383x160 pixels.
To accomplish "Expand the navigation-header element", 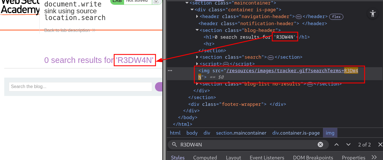I will 197,17.
